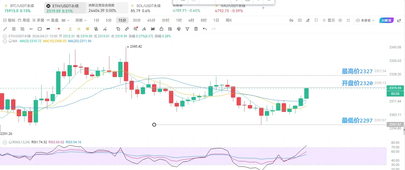Screen dimensions: 405x170
Task: Click the share export arrow icon
Action: click(x=399, y=20)
